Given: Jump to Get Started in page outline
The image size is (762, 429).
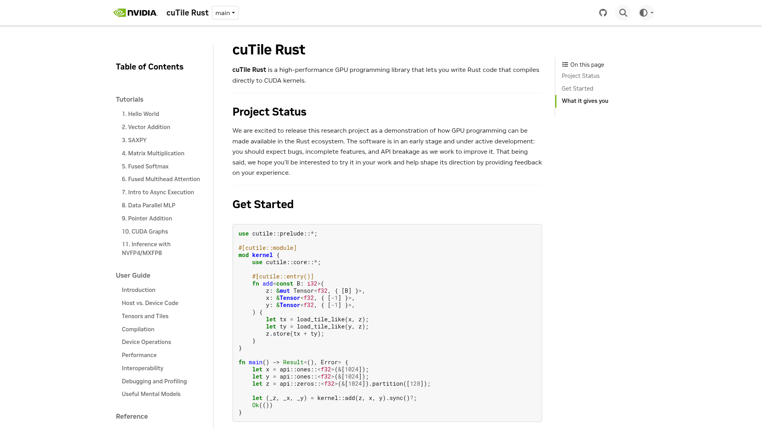Looking at the screenshot, I should [x=577, y=89].
